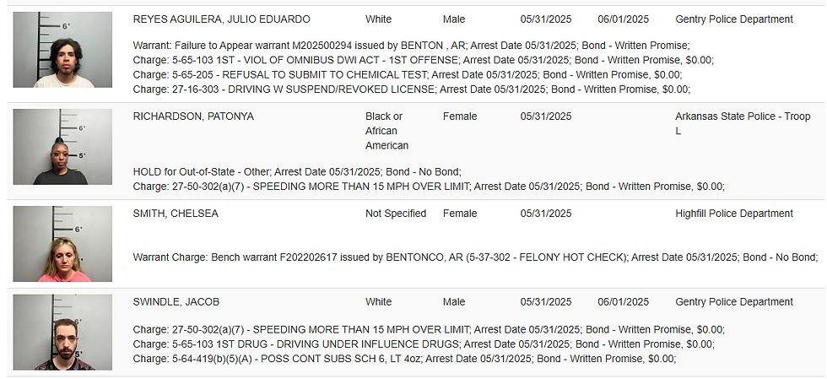The image size is (827, 379).
Task: Click the Failure to Appear warrant M202500294 line
Action: 412,46
